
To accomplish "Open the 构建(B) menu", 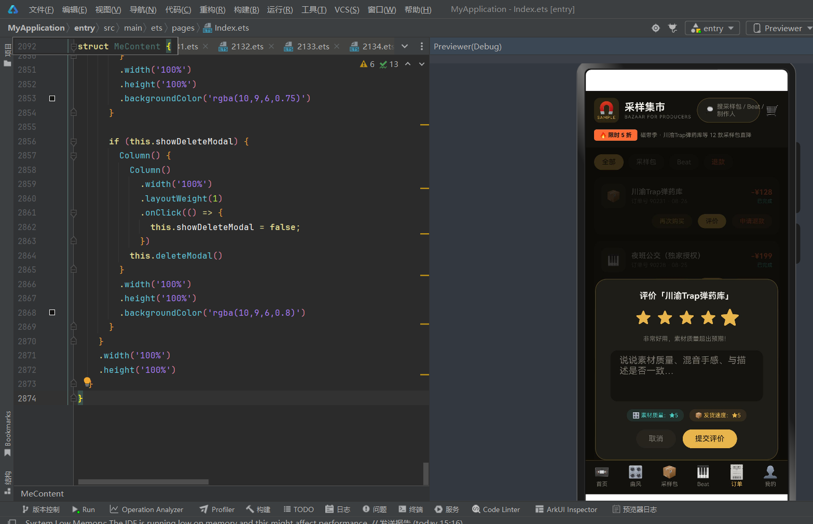I will coord(246,9).
